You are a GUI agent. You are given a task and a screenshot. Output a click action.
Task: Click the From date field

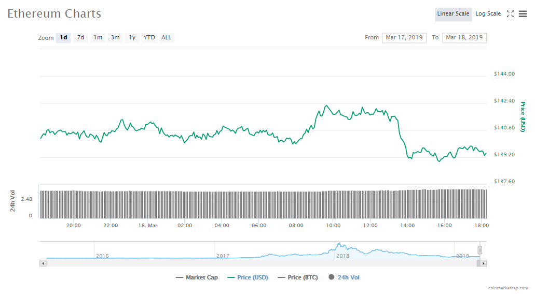pyautogui.click(x=404, y=38)
